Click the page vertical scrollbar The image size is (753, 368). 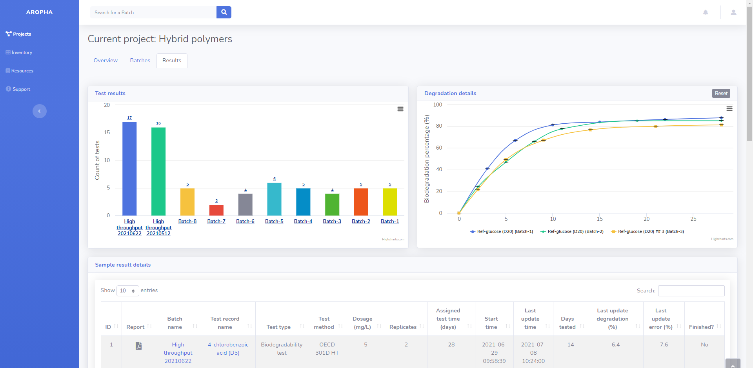coord(749,74)
